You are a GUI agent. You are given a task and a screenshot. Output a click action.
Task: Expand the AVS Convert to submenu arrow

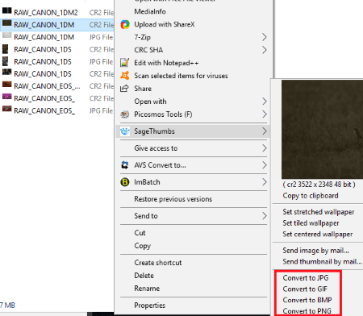[x=265, y=165]
